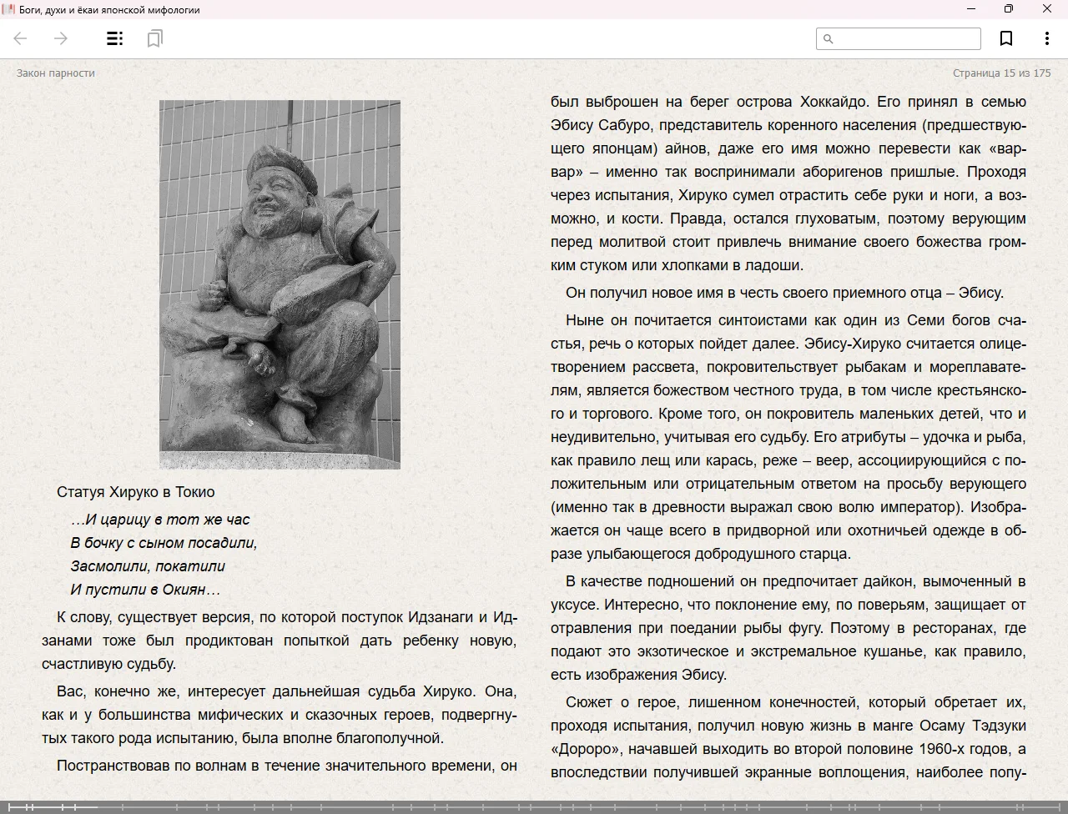The image size is (1068, 814).
Task: Open the table of contents list
Action: pyautogui.click(x=114, y=38)
